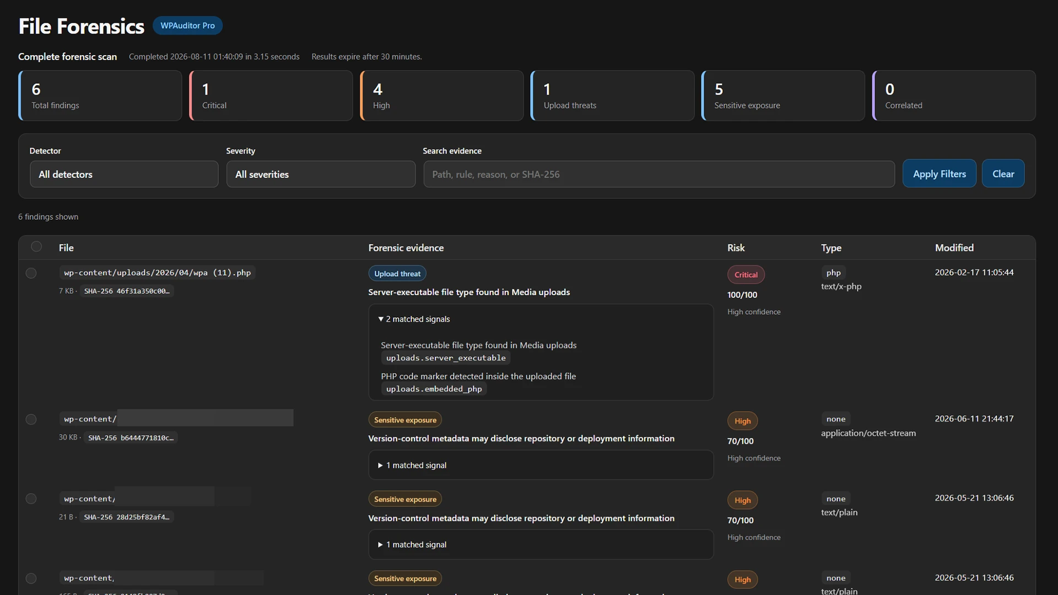
Task: Click High badge in the 30 KB file row
Action: coord(742,421)
